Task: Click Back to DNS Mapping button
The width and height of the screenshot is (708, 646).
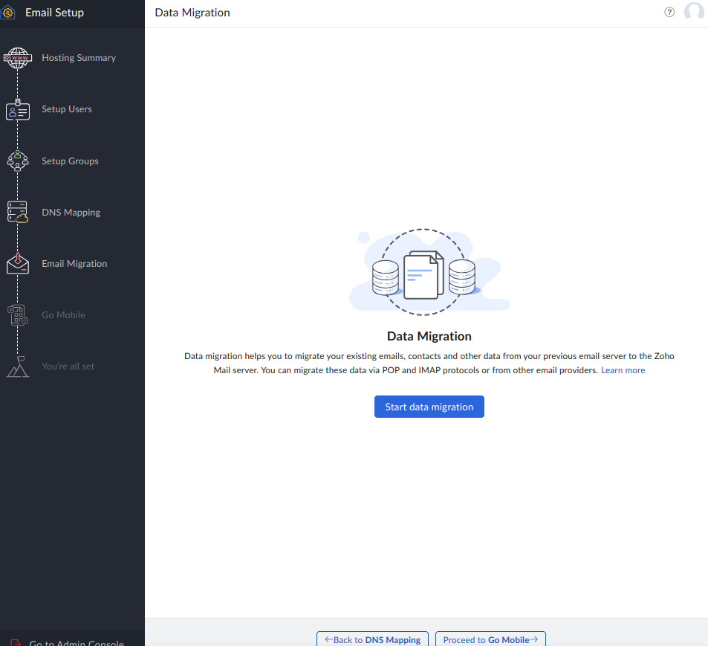Action: tap(373, 639)
